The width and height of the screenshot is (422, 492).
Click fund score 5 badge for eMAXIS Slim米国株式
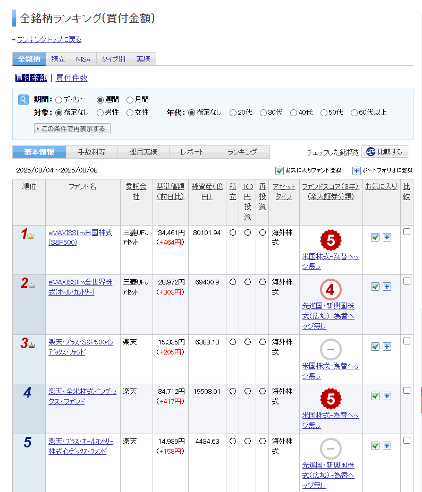[331, 240]
